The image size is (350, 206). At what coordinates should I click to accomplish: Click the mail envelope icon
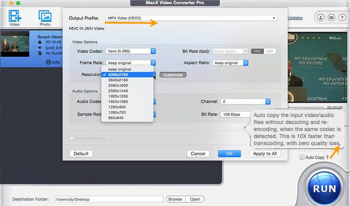331,18
